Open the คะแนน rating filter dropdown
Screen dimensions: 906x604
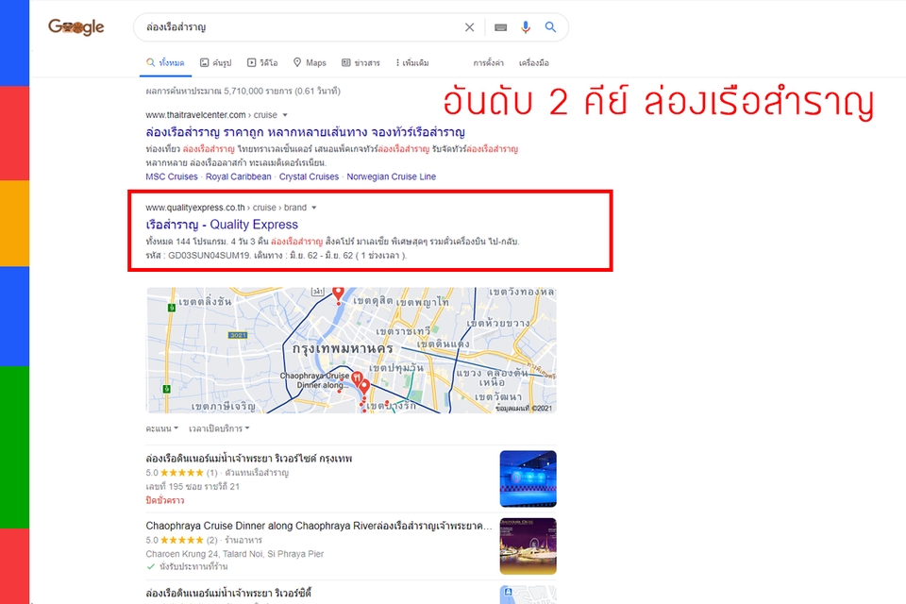click(x=161, y=428)
